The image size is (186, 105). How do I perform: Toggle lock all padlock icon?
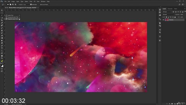(x=175, y=17)
